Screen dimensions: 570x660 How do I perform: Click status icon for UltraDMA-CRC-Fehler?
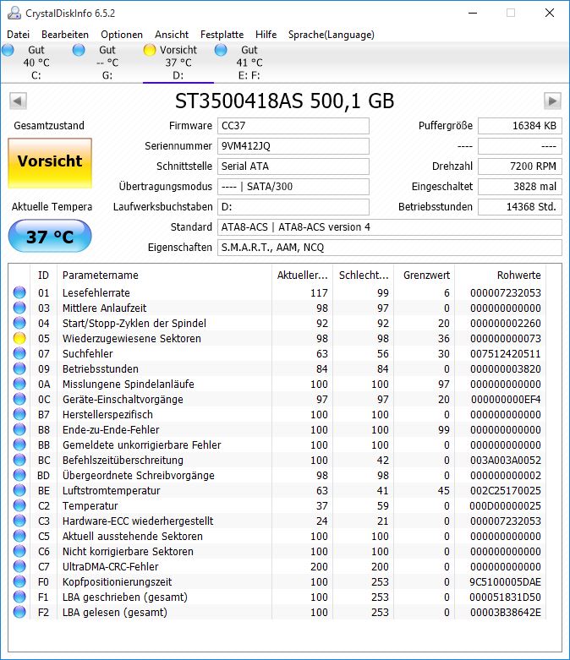(19, 566)
